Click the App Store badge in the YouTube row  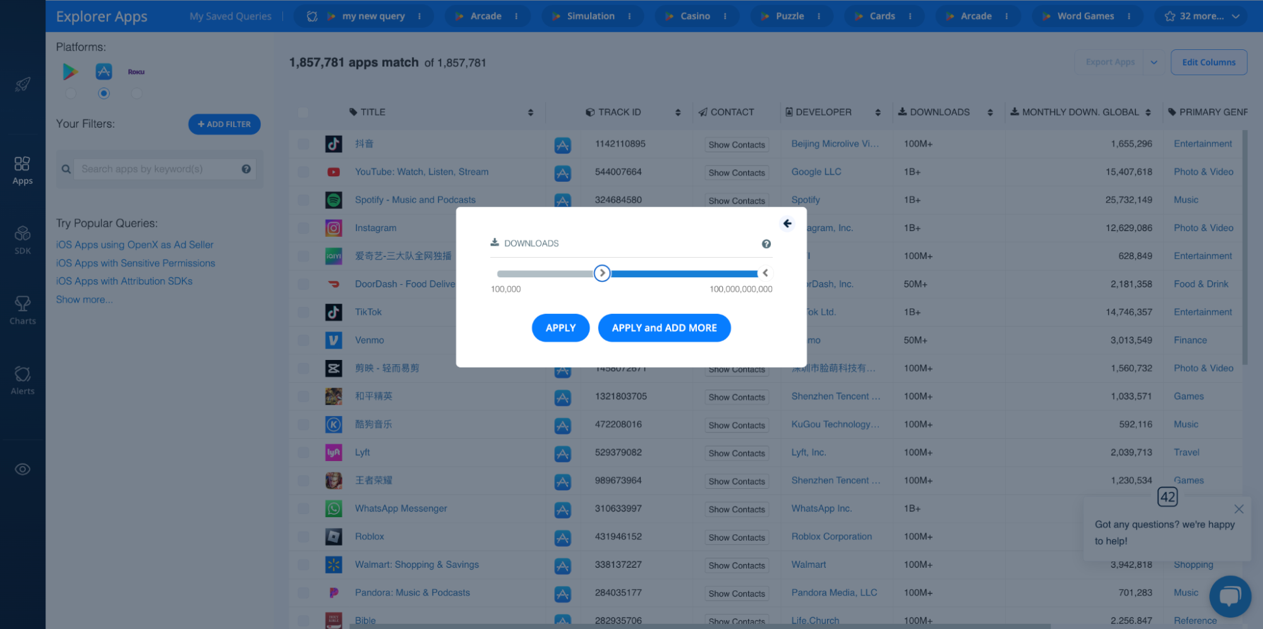tap(562, 173)
